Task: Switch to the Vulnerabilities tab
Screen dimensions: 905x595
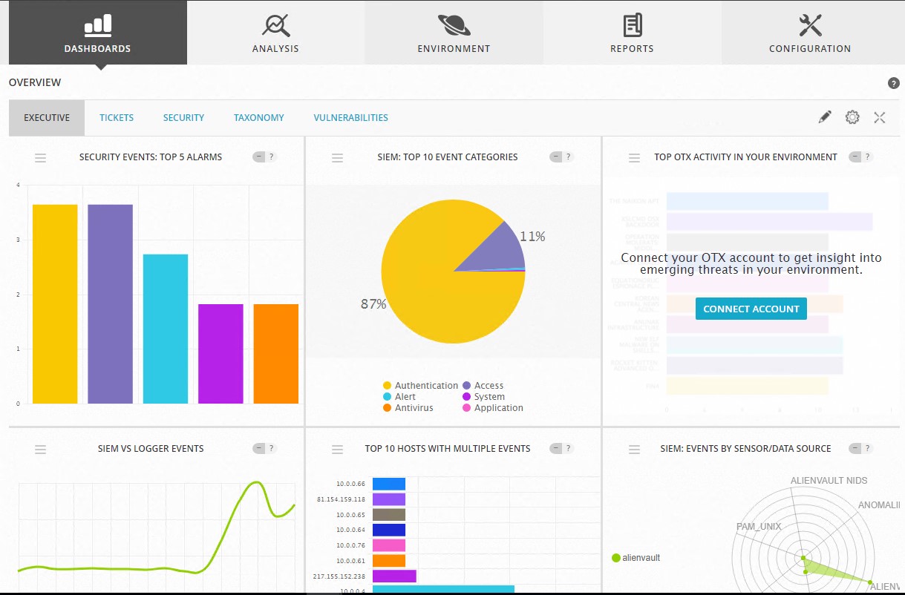Action: [x=350, y=118]
